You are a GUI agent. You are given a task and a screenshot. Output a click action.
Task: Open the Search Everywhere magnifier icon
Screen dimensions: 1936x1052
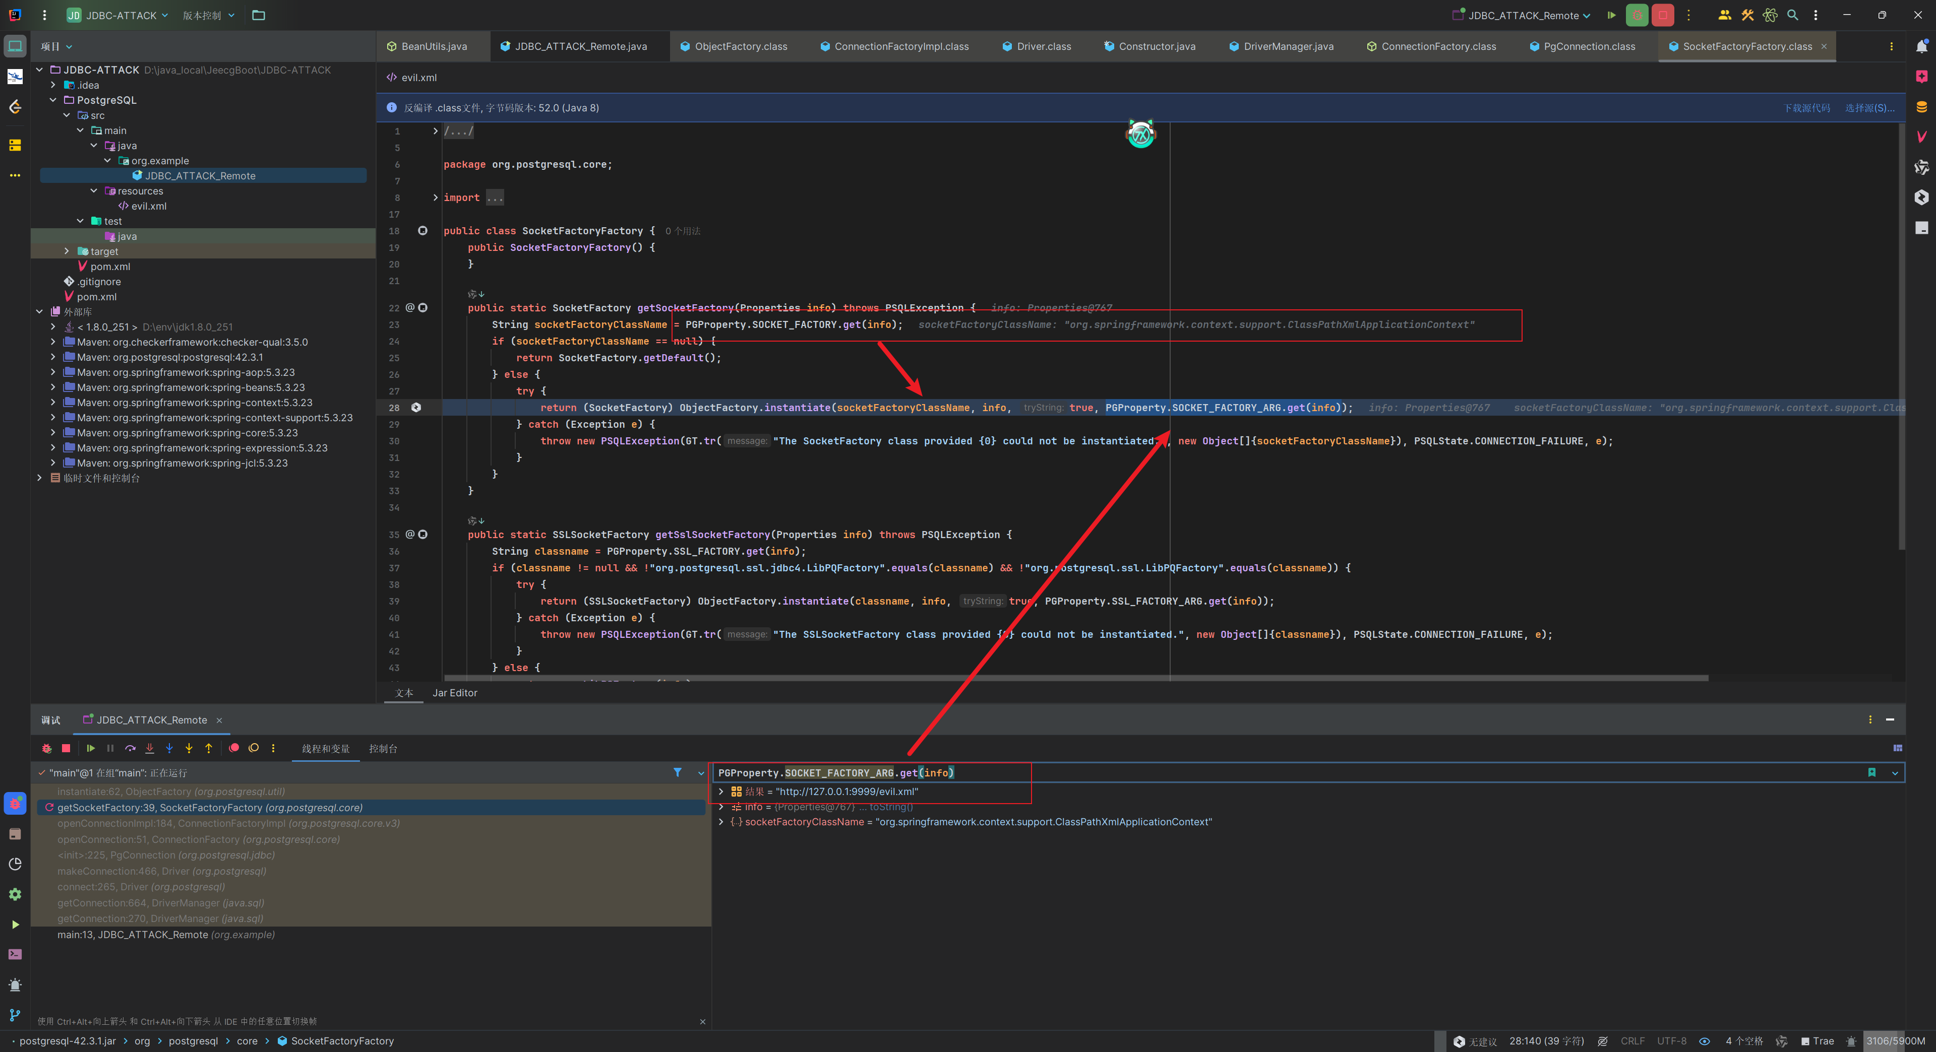(1792, 15)
